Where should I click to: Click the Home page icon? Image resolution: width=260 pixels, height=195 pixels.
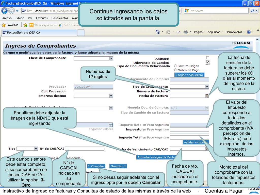pos(158,32)
